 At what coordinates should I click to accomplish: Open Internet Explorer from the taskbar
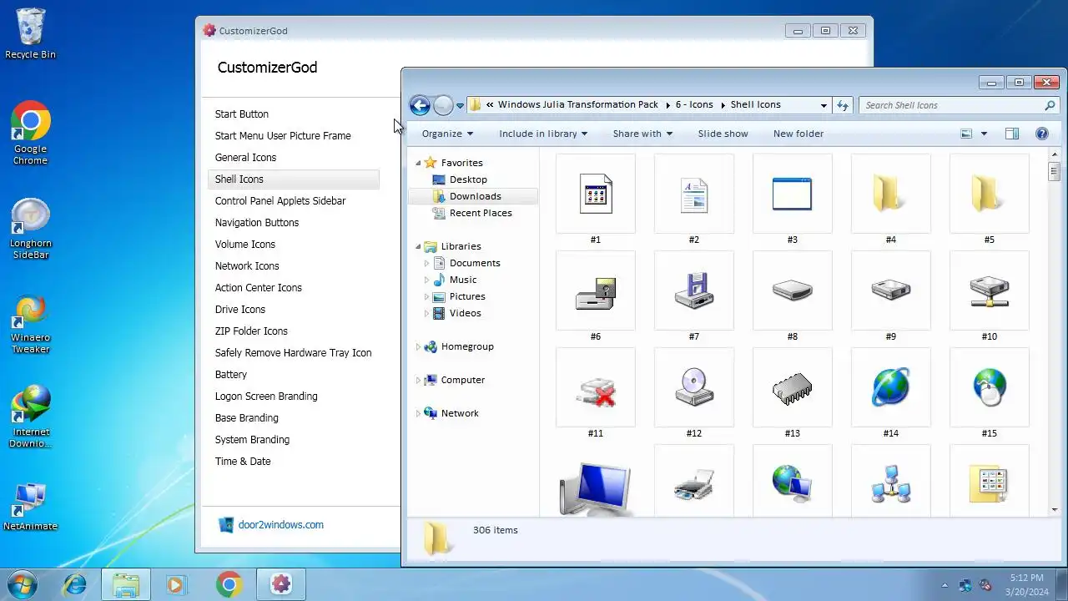click(x=74, y=584)
